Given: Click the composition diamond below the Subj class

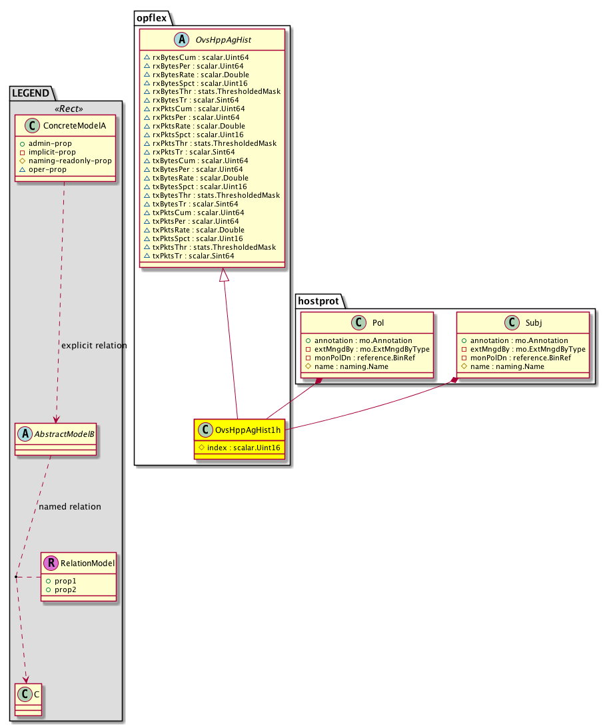Looking at the screenshot, I should [454, 380].
